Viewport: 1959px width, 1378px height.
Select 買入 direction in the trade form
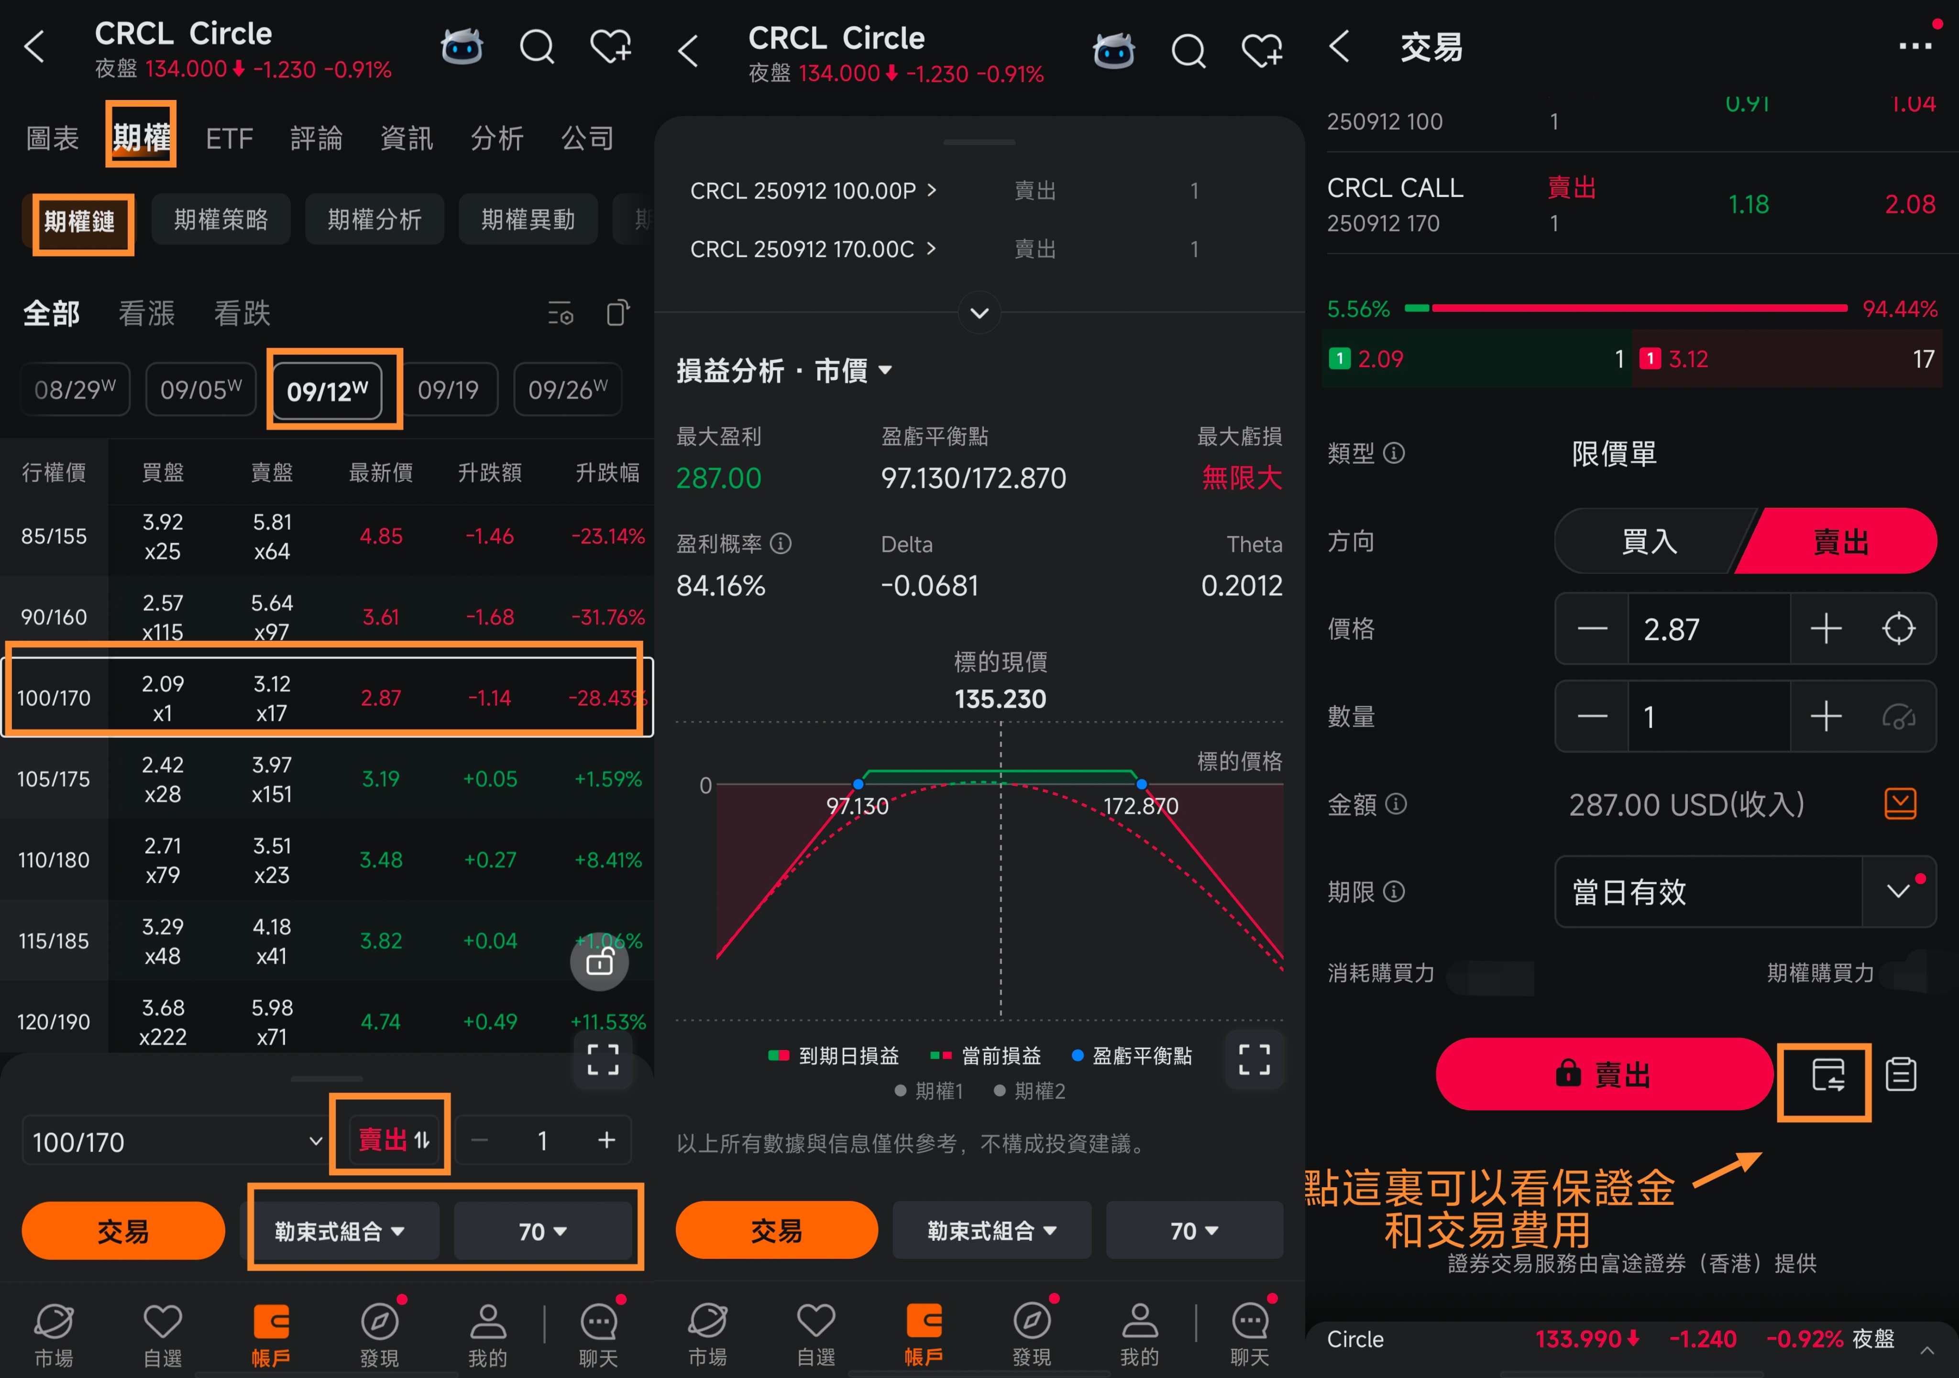1649,542
